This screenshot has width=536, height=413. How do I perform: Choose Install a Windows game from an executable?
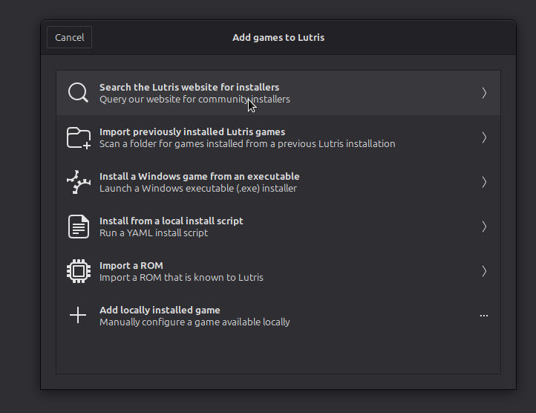pos(278,182)
